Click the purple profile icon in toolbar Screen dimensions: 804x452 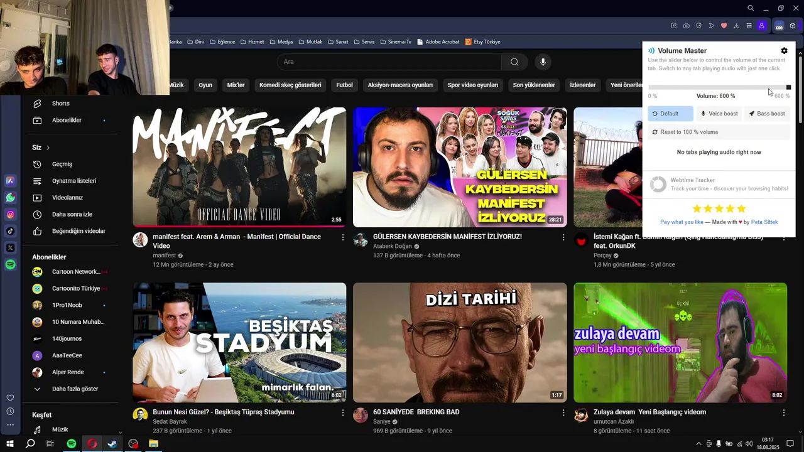click(761, 26)
